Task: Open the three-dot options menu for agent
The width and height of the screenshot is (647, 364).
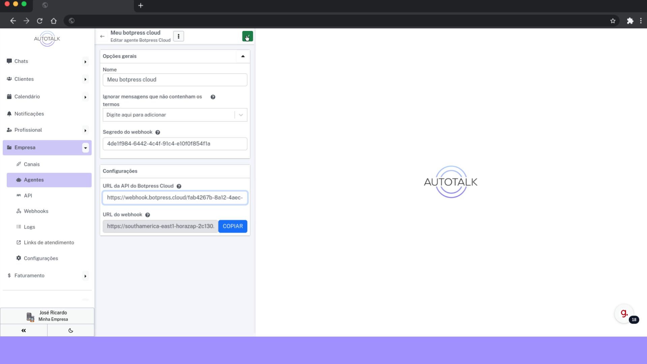Action: pos(179,36)
